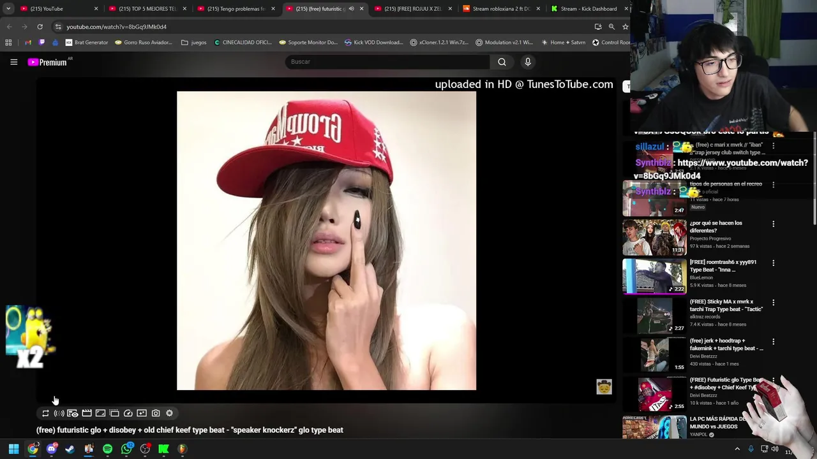Open Twitch bookmark icon

click(42, 43)
